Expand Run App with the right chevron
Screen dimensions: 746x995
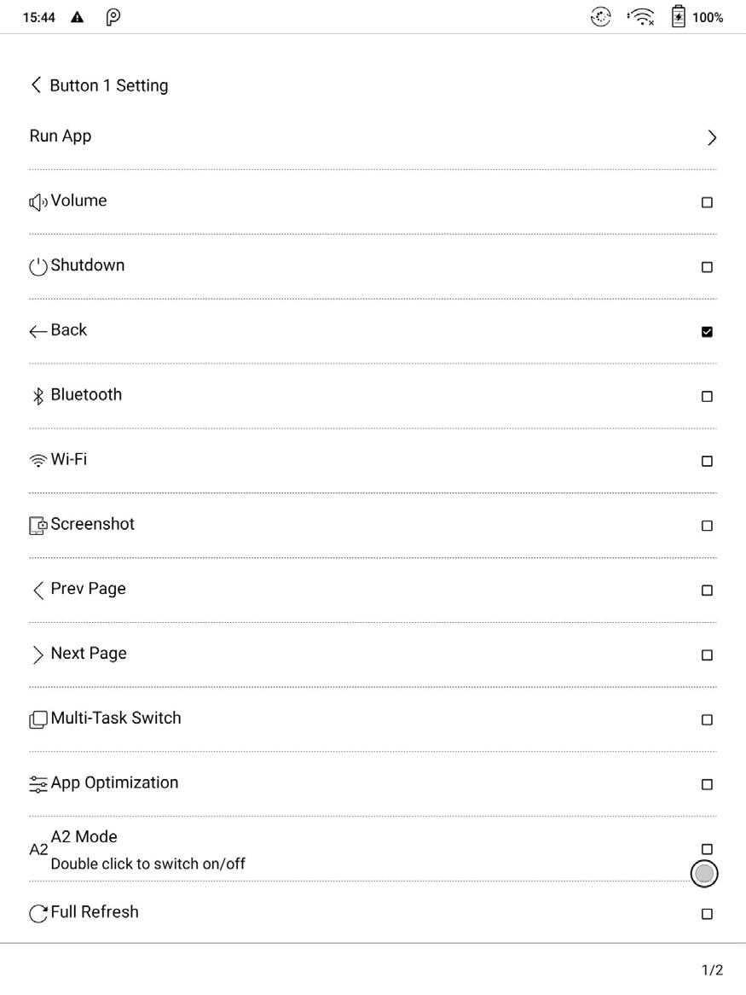point(712,138)
